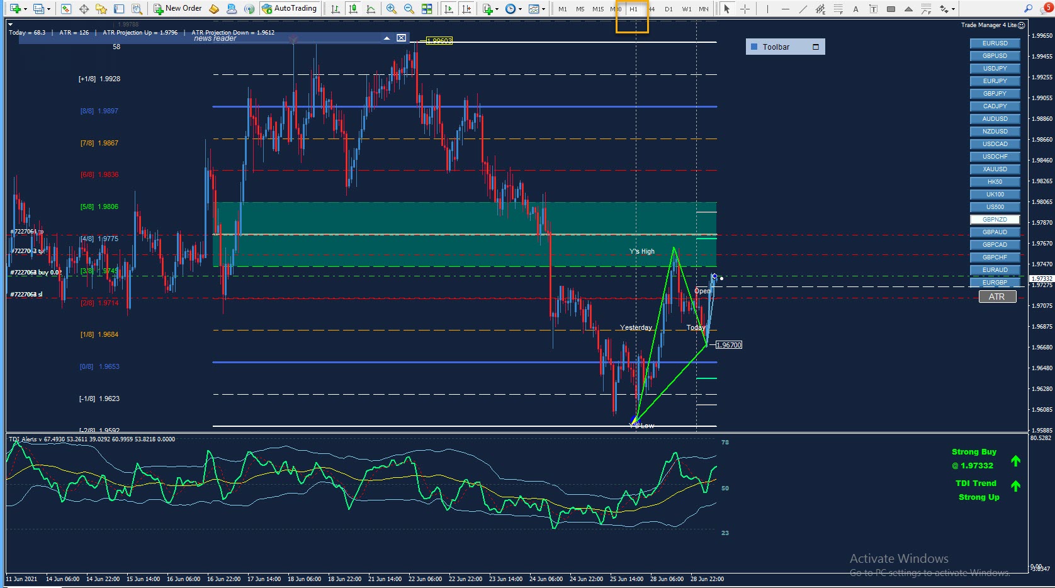Click the New Order button
This screenshot has height=588, width=1055.
(178, 9)
